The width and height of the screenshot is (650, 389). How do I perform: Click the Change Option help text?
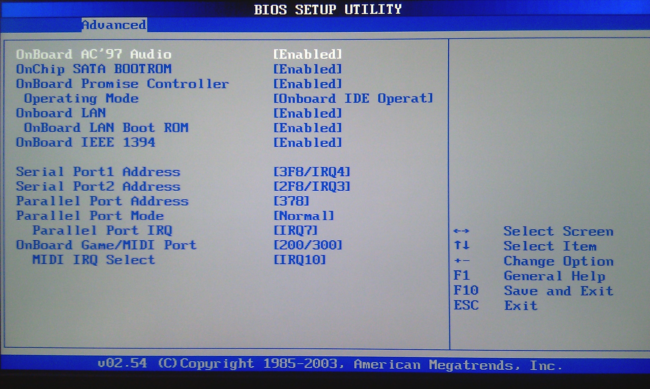tap(558, 262)
